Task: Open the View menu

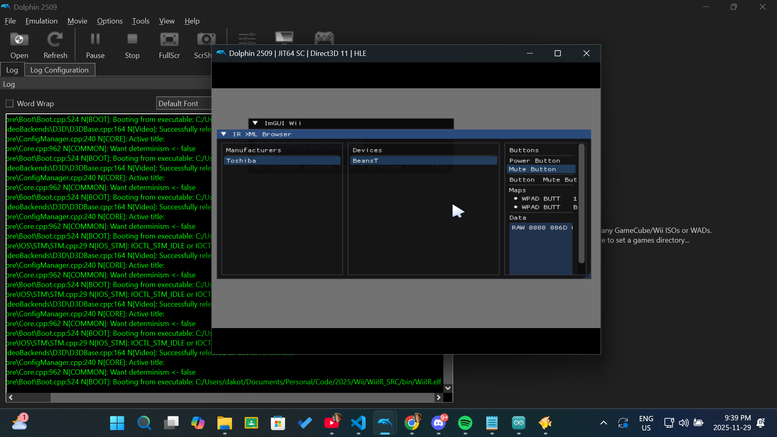Action: [x=167, y=21]
